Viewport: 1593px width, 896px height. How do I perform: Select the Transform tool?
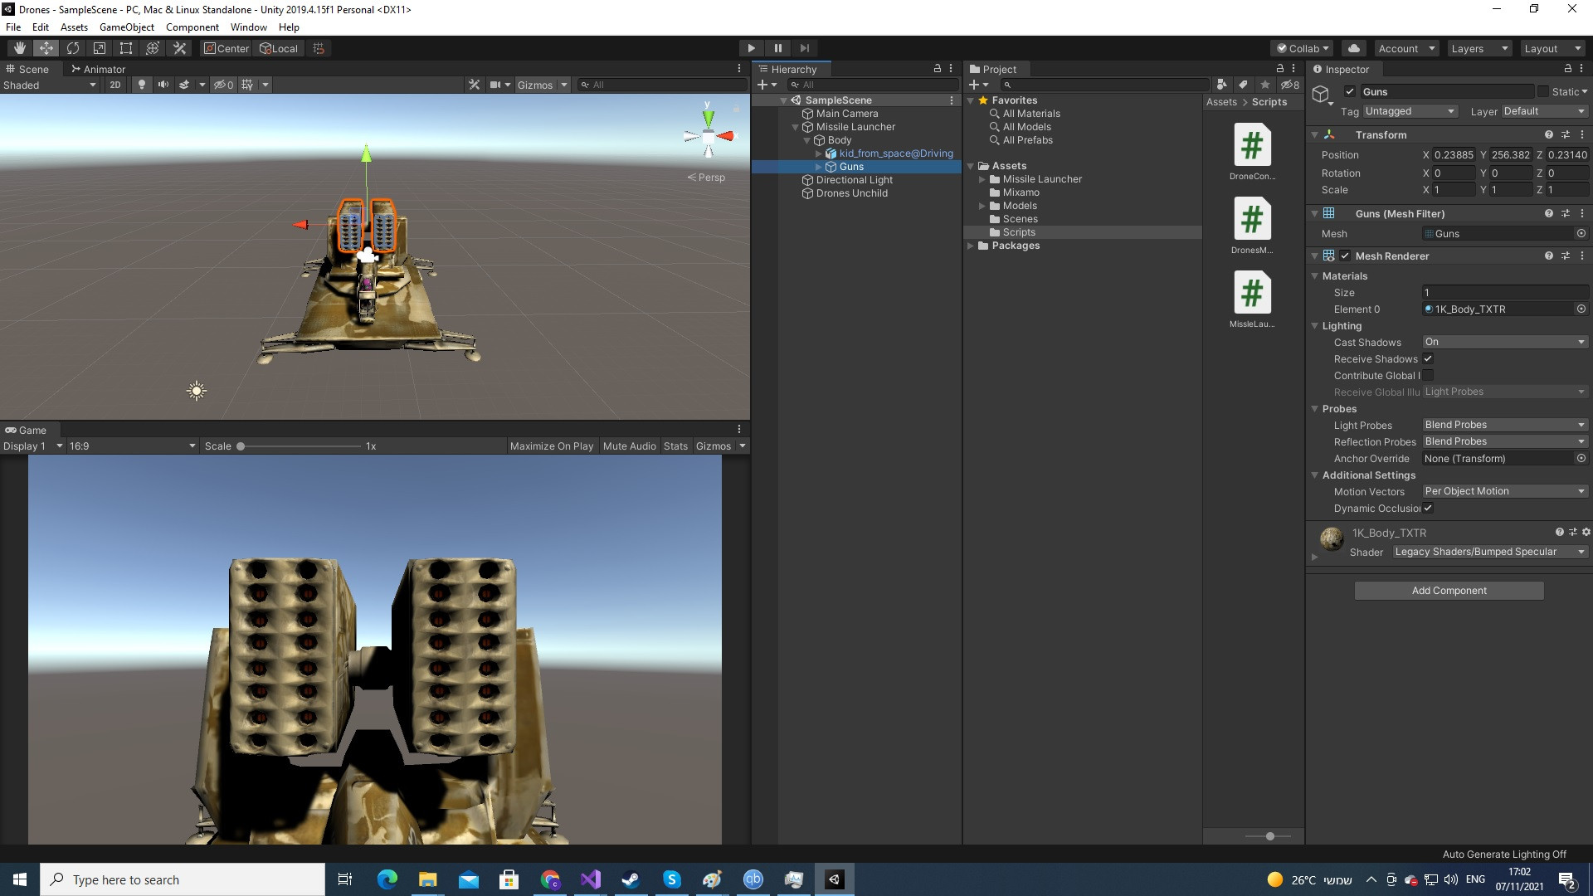coord(152,48)
